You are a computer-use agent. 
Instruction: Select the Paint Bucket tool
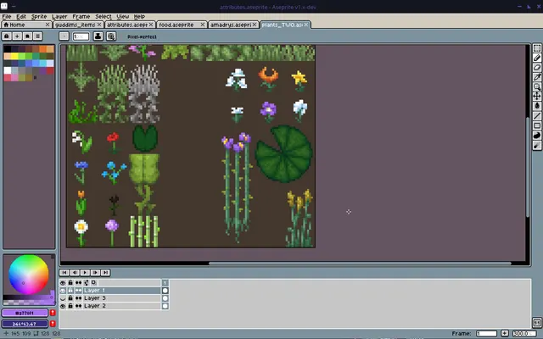537,106
